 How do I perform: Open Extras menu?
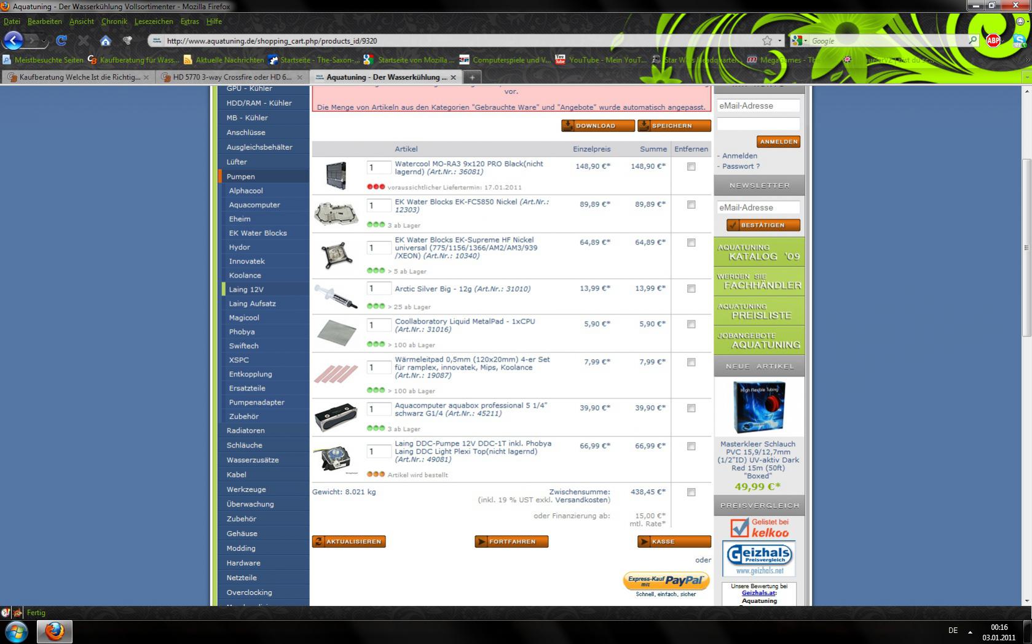[190, 21]
